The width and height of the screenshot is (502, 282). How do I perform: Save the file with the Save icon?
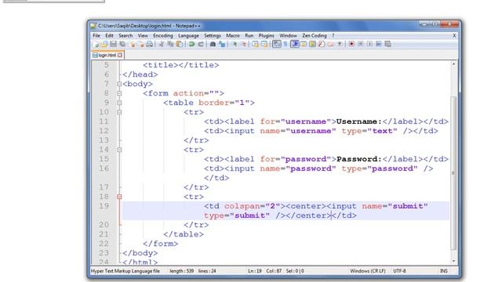point(113,44)
